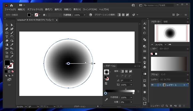The width and height of the screenshot is (193, 111).
Task: Choose radial gradient in control bar
Action: point(123,15)
